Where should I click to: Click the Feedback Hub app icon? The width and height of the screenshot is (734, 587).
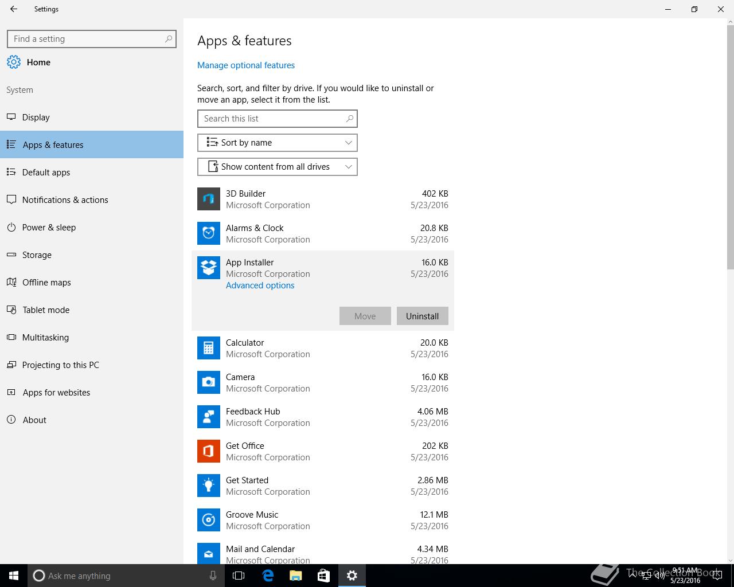(x=209, y=417)
